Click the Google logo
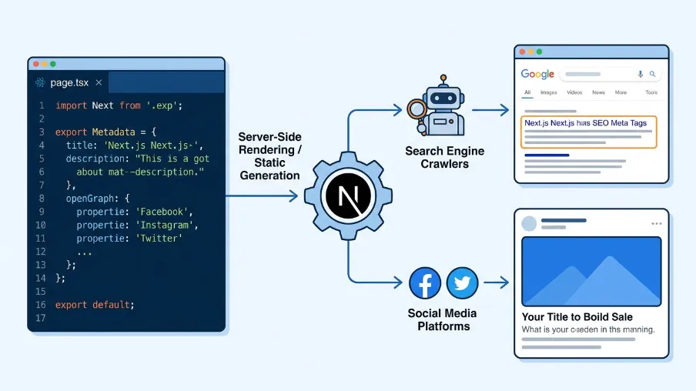Image resolution: width=696 pixels, height=391 pixels. (x=537, y=74)
